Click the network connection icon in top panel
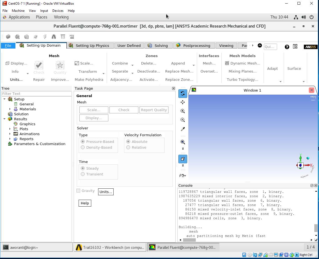The image size is (319, 259). click(296, 17)
